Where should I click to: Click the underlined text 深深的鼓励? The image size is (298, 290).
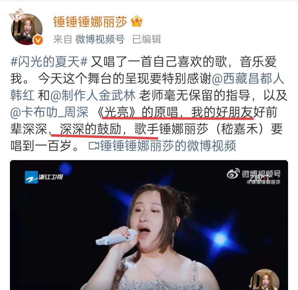tap(91, 129)
